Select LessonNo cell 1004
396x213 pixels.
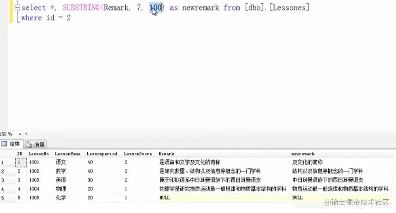(x=34, y=189)
